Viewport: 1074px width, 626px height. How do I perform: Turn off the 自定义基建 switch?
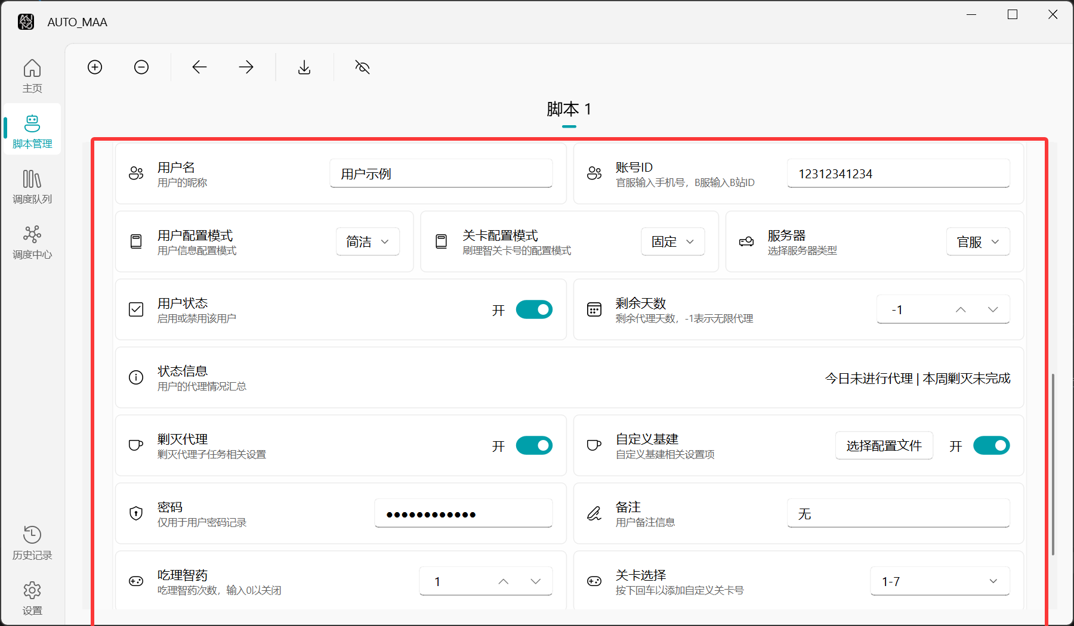(991, 445)
